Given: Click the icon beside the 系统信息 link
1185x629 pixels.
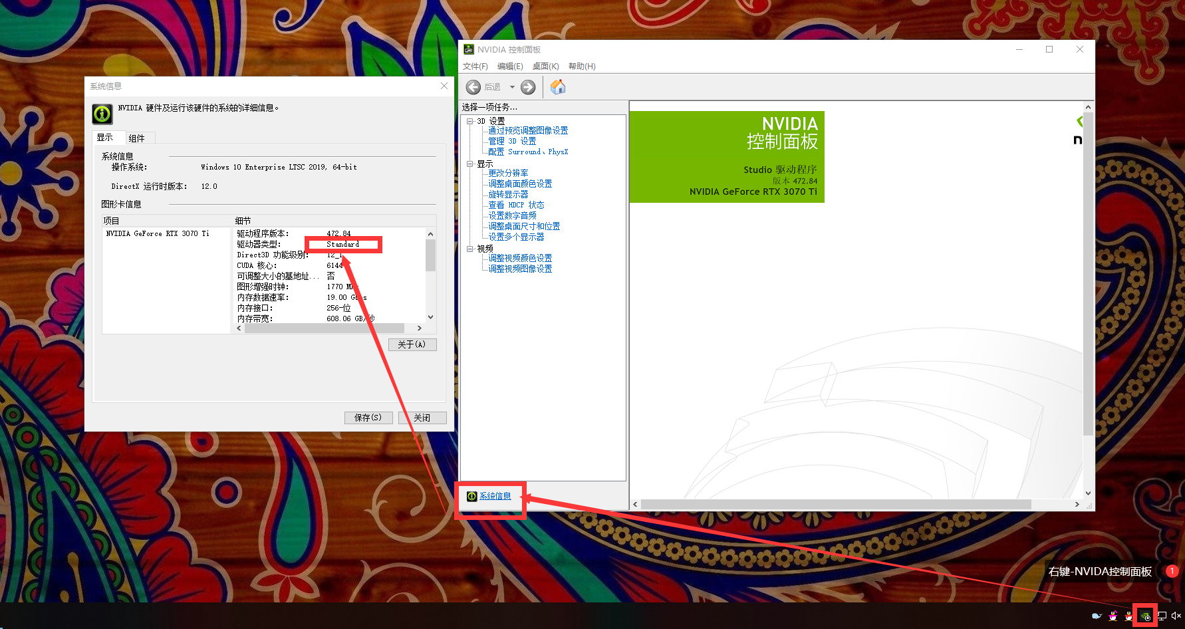Looking at the screenshot, I should (x=471, y=497).
